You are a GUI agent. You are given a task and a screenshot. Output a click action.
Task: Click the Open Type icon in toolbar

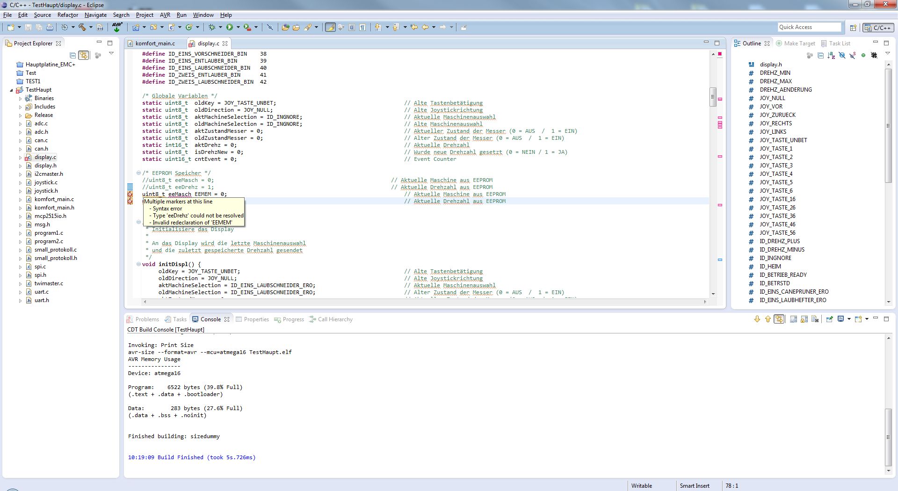pyautogui.click(x=285, y=27)
